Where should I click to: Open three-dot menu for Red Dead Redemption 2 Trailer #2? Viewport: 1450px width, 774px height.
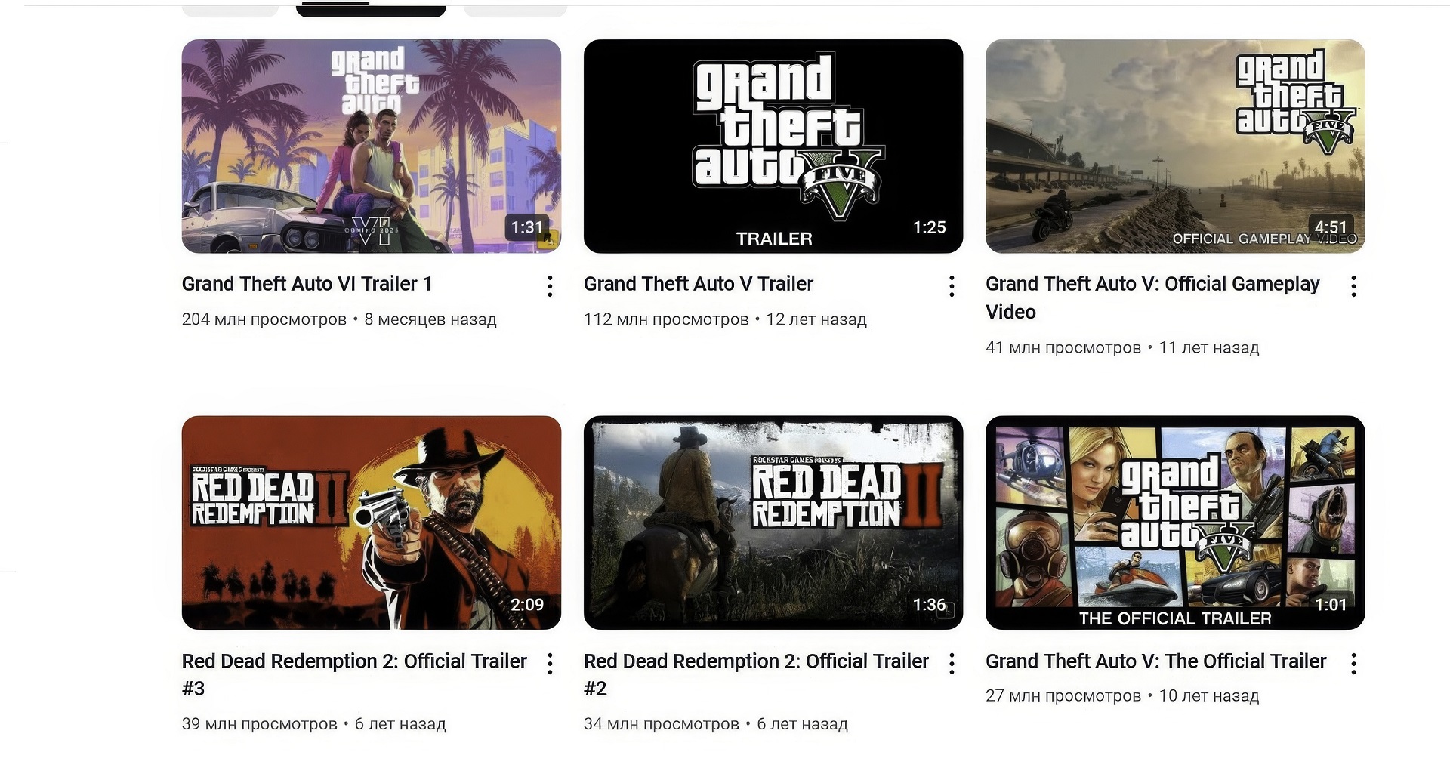(952, 664)
